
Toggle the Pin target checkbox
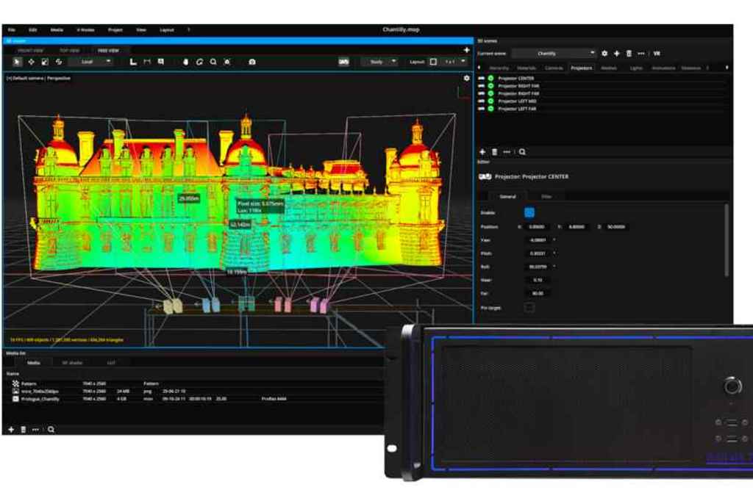[x=529, y=307]
